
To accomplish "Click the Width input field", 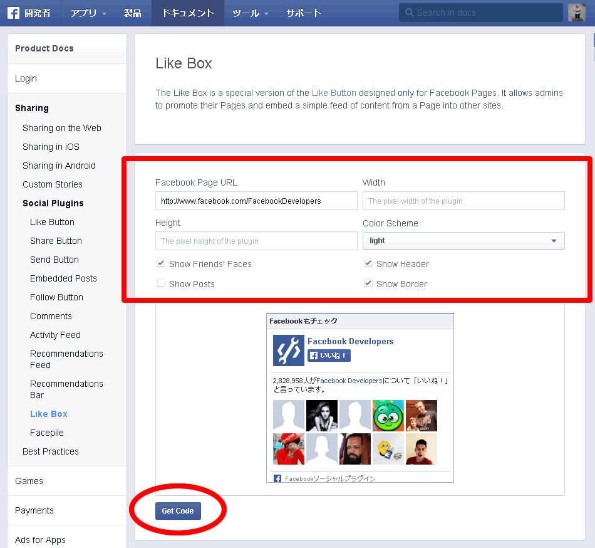I will [463, 201].
